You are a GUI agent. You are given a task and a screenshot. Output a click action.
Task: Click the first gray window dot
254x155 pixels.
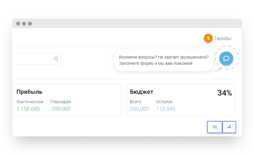pos(18,24)
